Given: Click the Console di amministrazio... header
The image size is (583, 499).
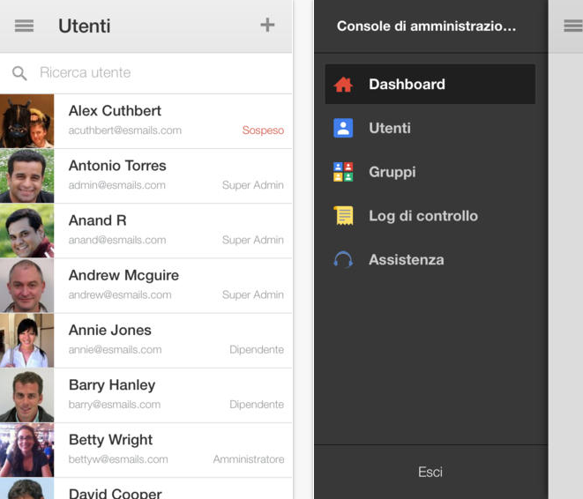Looking at the screenshot, I should tap(427, 26).
